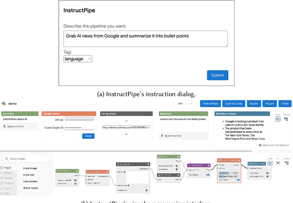Click the Fetch button in Google Search
This screenshot has width=293, height=203.
(88, 136)
